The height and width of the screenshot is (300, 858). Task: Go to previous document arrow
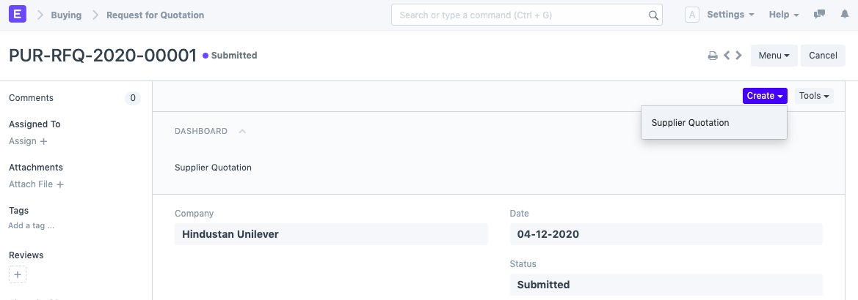pyautogui.click(x=727, y=56)
